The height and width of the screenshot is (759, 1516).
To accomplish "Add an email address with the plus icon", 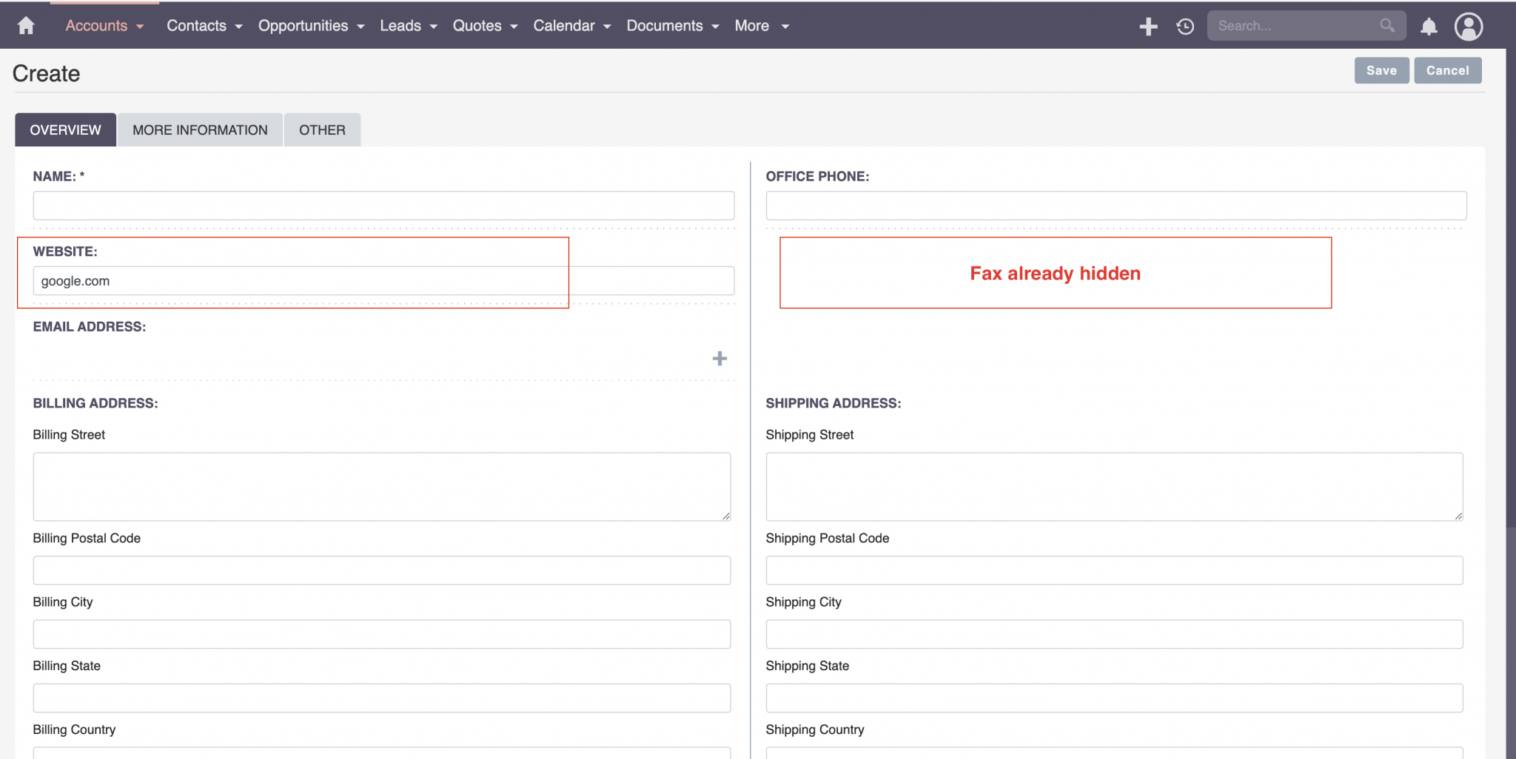I will [x=719, y=358].
